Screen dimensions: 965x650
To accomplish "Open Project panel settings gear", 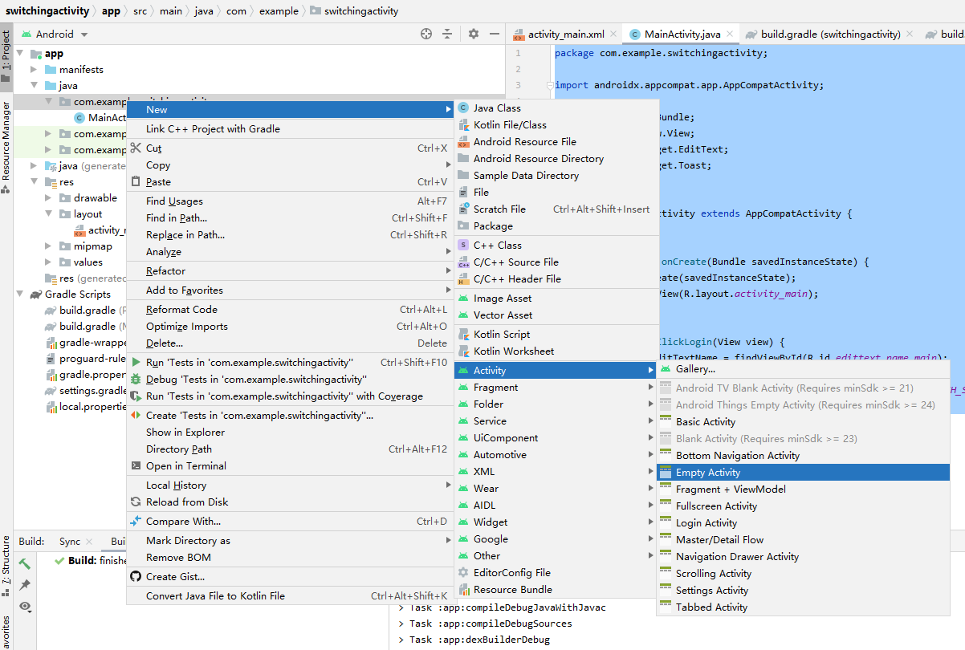I will tap(474, 34).
